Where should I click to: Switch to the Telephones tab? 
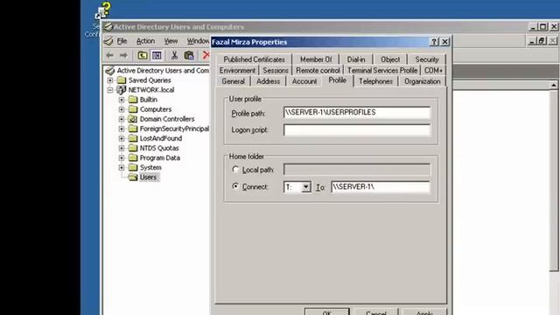[375, 81]
